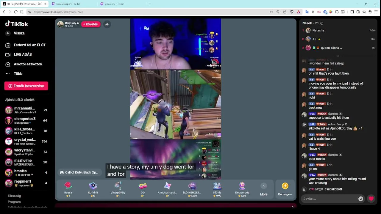Send the ÉLŐ NEMZET... gift

192,189
